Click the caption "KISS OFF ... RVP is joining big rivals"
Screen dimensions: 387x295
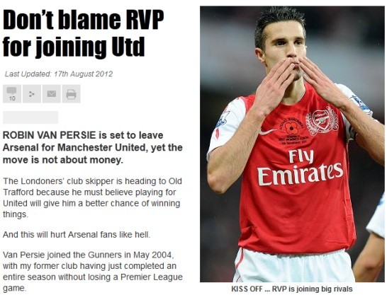[292, 289]
